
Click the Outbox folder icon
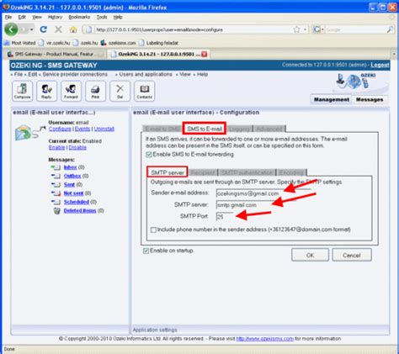[x=56, y=176]
